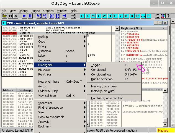Expand Find references to submenu
The height and width of the screenshot is (133, 175).
pos(60,108)
